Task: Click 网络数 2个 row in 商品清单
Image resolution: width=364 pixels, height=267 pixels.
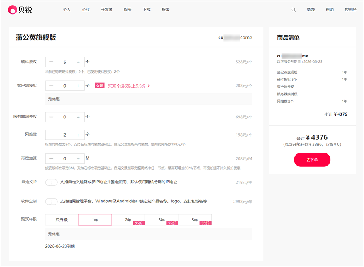Action: pos(312,101)
